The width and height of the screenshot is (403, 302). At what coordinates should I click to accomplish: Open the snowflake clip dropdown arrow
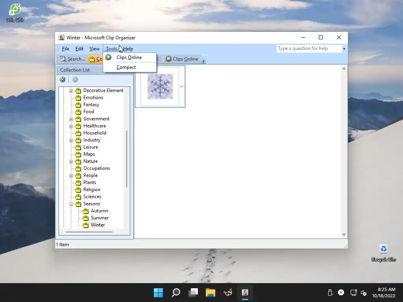pos(181,86)
